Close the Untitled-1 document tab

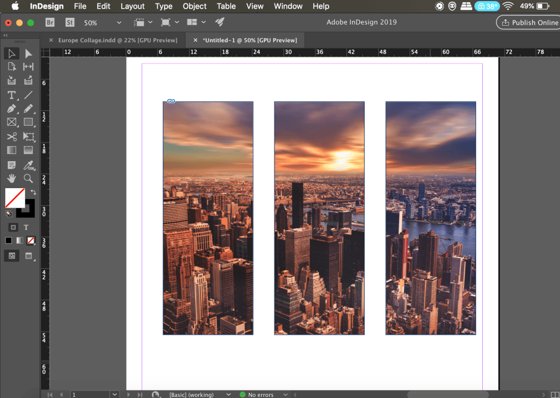(195, 41)
